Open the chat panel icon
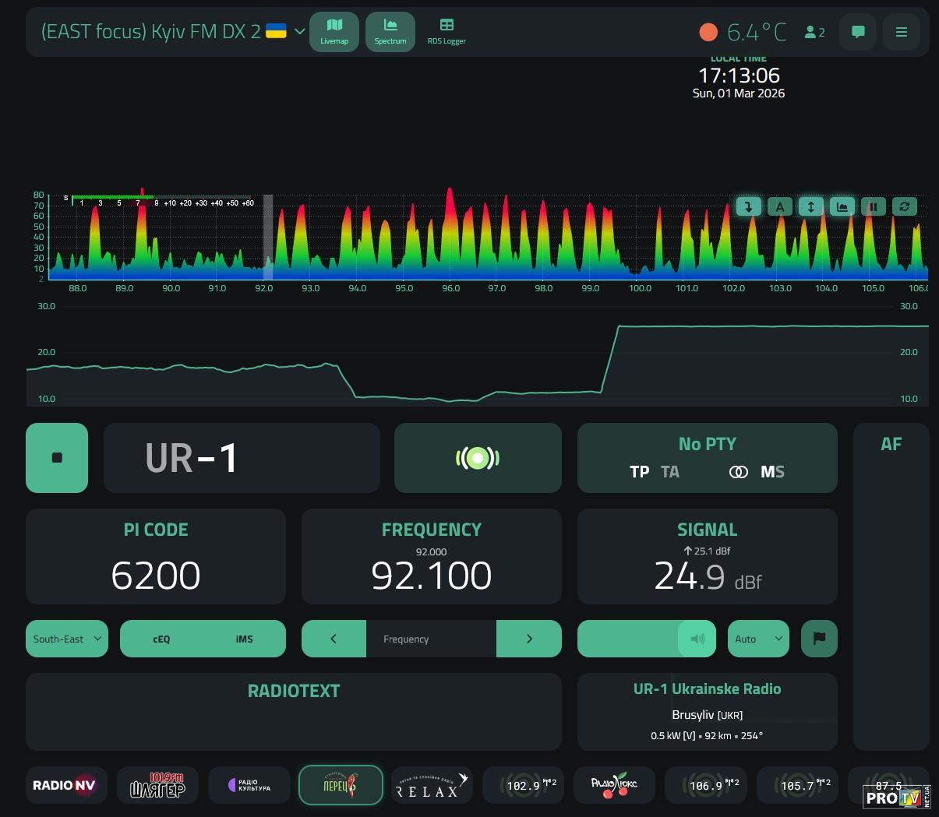The image size is (939, 817). 858,32
